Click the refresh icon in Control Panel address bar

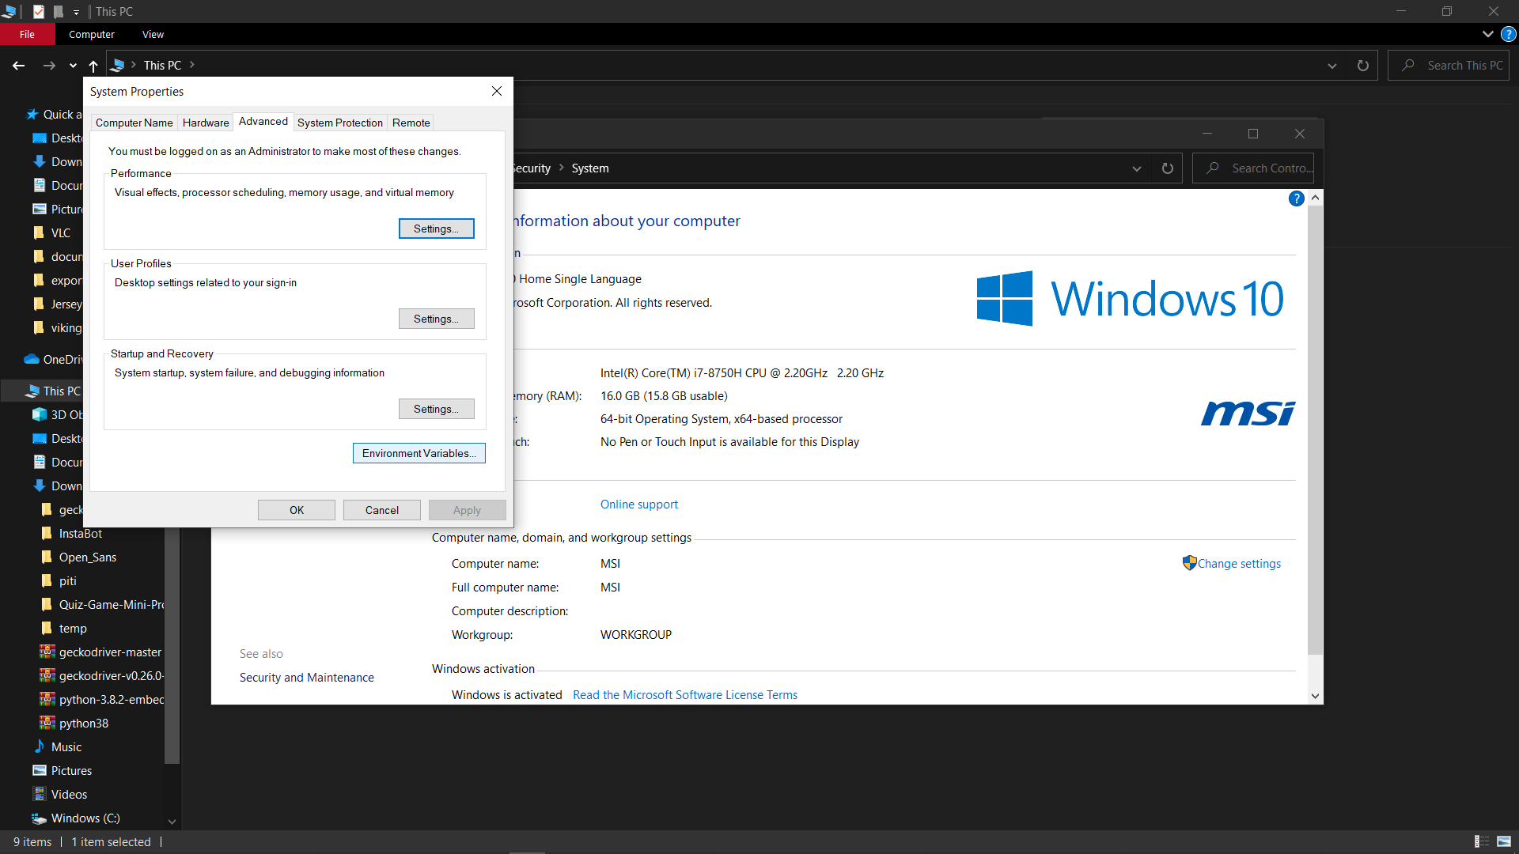click(1167, 168)
